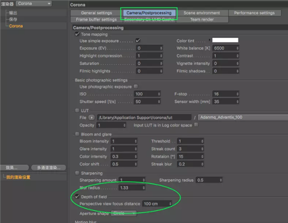This screenshot has width=288, height=223.
Task: Select Corona in the render settings tree
Action: tap(16, 26)
